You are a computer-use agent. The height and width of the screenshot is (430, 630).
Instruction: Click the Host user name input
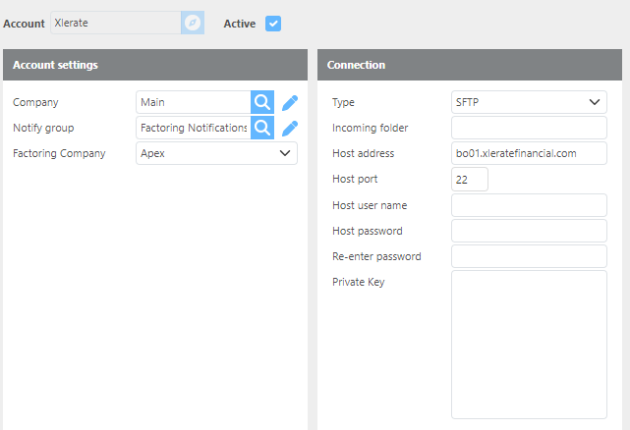[529, 204]
